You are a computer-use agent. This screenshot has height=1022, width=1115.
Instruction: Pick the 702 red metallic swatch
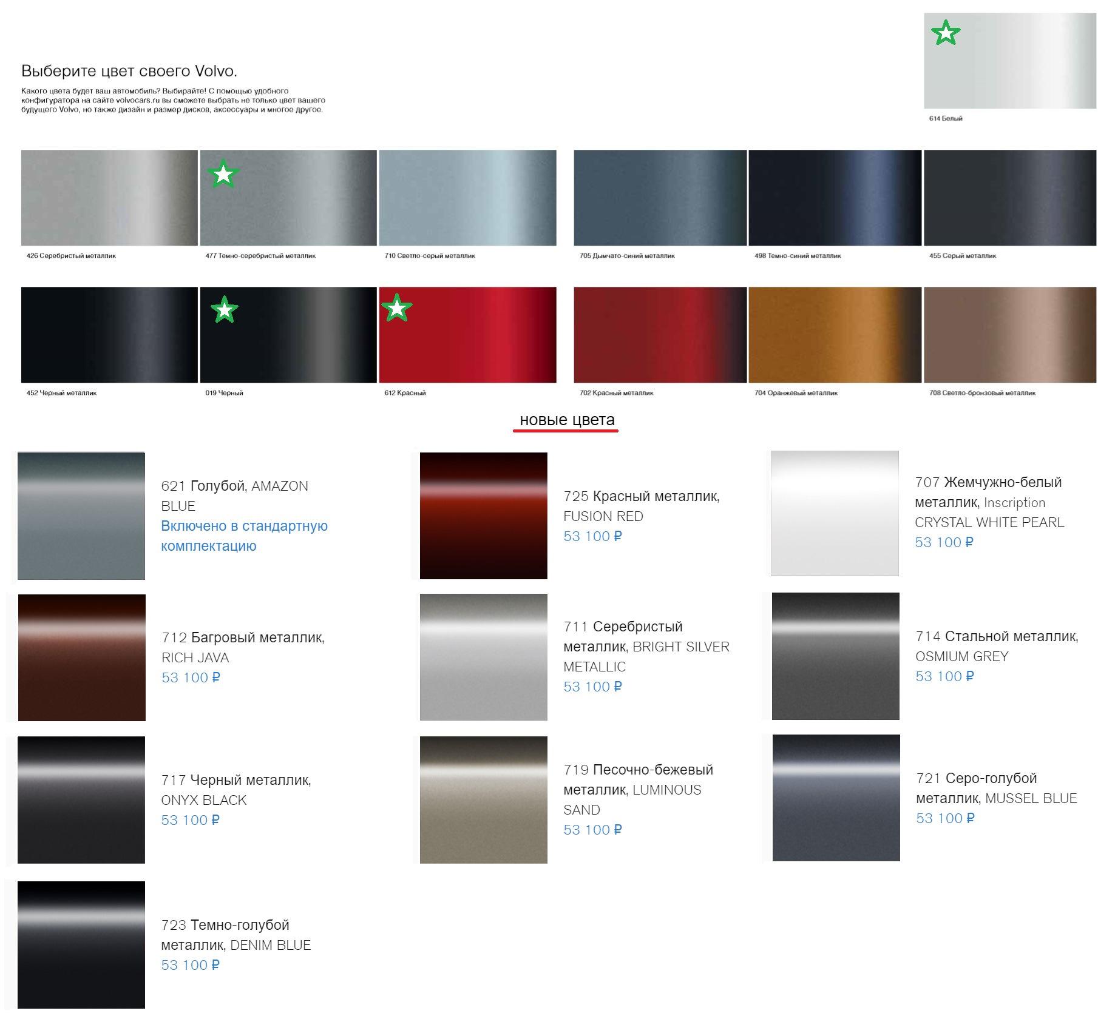point(660,335)
